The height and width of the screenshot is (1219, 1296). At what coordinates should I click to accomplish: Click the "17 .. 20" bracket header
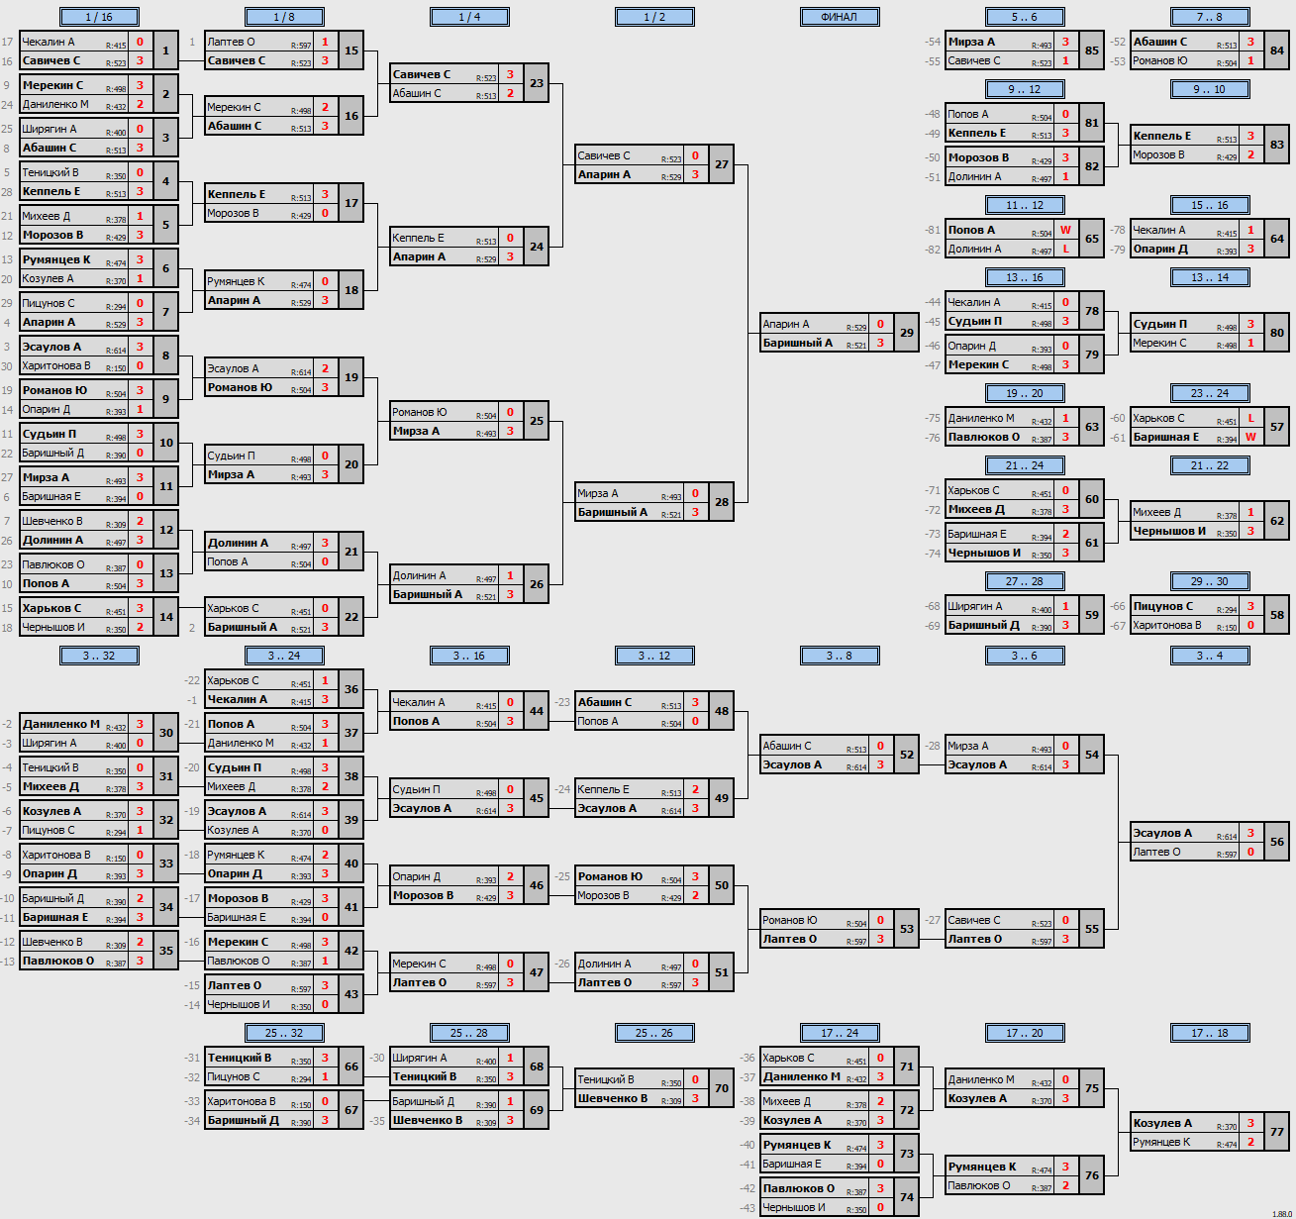(1025, 1033)
